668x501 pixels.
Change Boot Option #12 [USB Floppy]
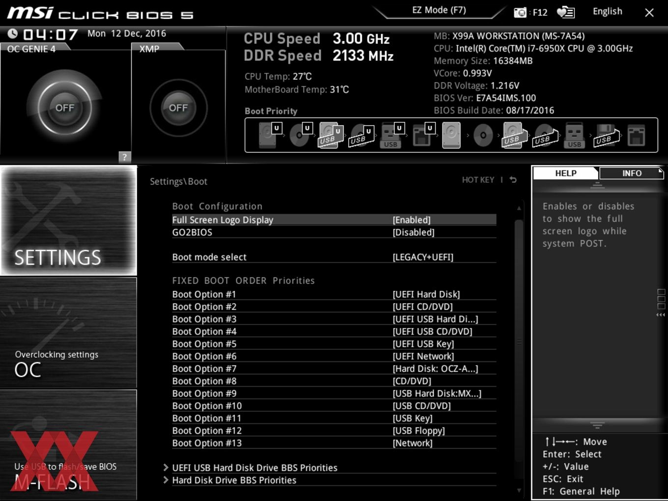tap(419, 431)
